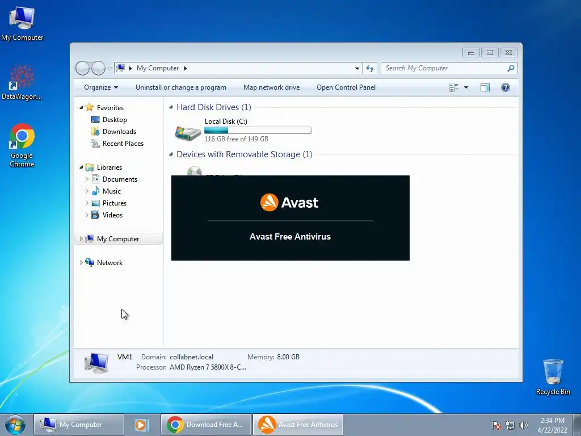Expand the Music library node

tap(87, 191)
